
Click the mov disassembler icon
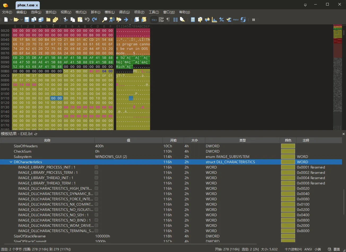(236, 20)
